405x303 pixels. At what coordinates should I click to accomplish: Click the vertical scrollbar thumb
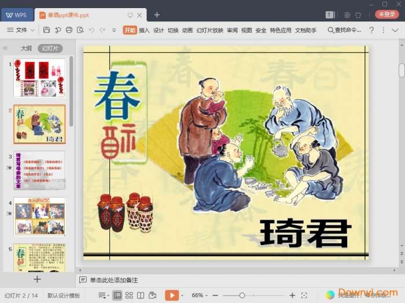402,70
